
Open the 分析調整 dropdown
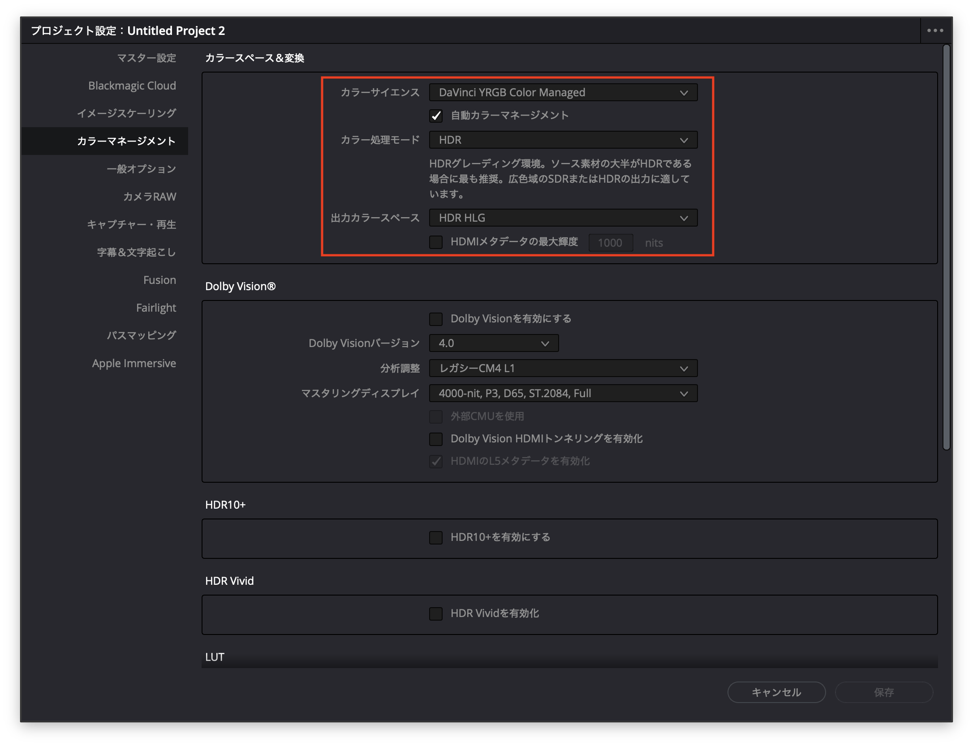(563, 368)
